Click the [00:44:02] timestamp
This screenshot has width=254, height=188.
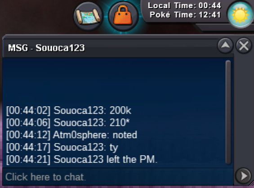28,111
